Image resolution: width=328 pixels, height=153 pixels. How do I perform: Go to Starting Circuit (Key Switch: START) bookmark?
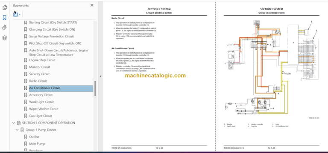pyautogui.click(x=53, y=23)
